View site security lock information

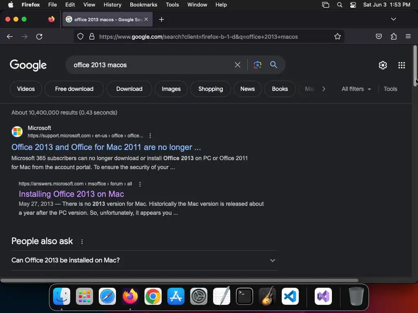pyautogui.click(x=92, y=36)
